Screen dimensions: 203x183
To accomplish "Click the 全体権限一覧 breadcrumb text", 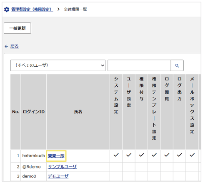I will click(x=75, y=10).
